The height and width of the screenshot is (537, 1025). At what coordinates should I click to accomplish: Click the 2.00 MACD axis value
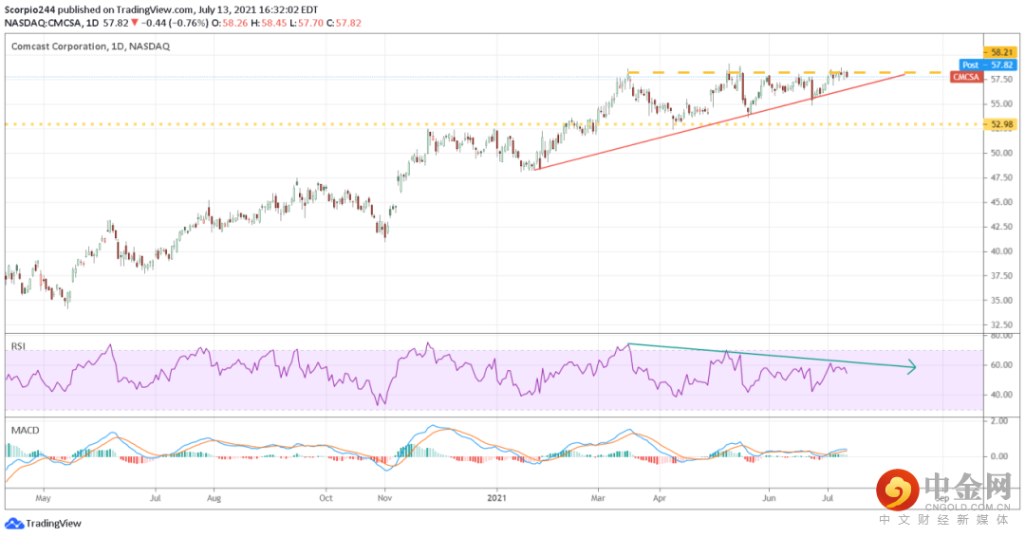999,421
